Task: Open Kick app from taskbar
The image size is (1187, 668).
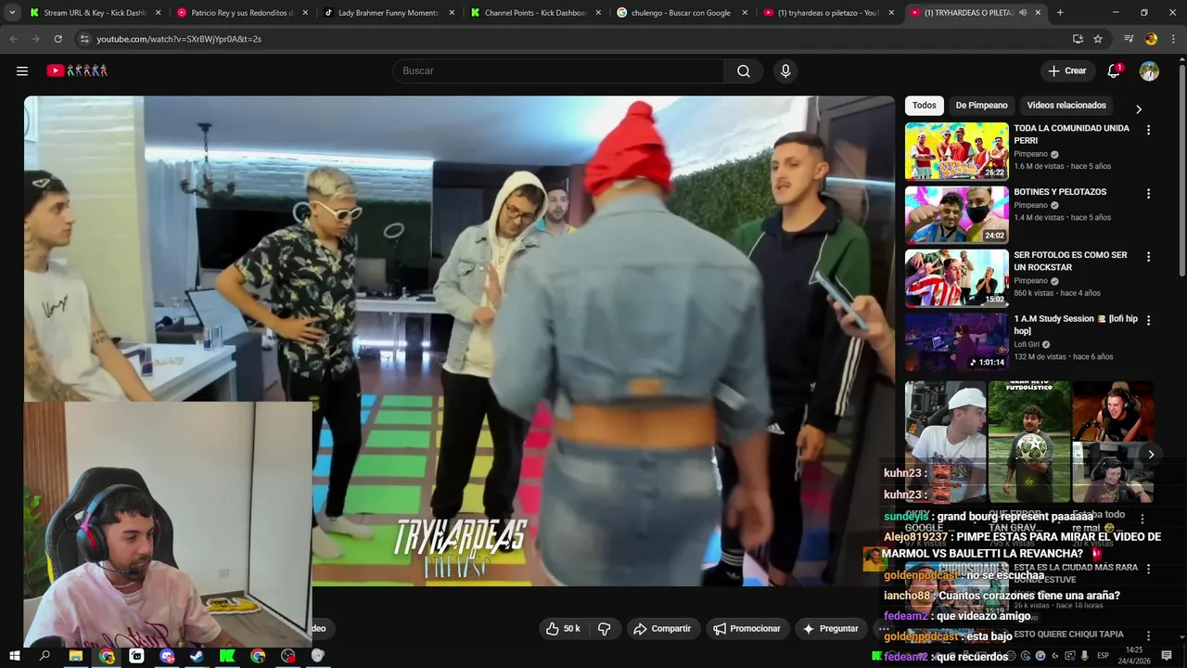Action: point(227,656)
